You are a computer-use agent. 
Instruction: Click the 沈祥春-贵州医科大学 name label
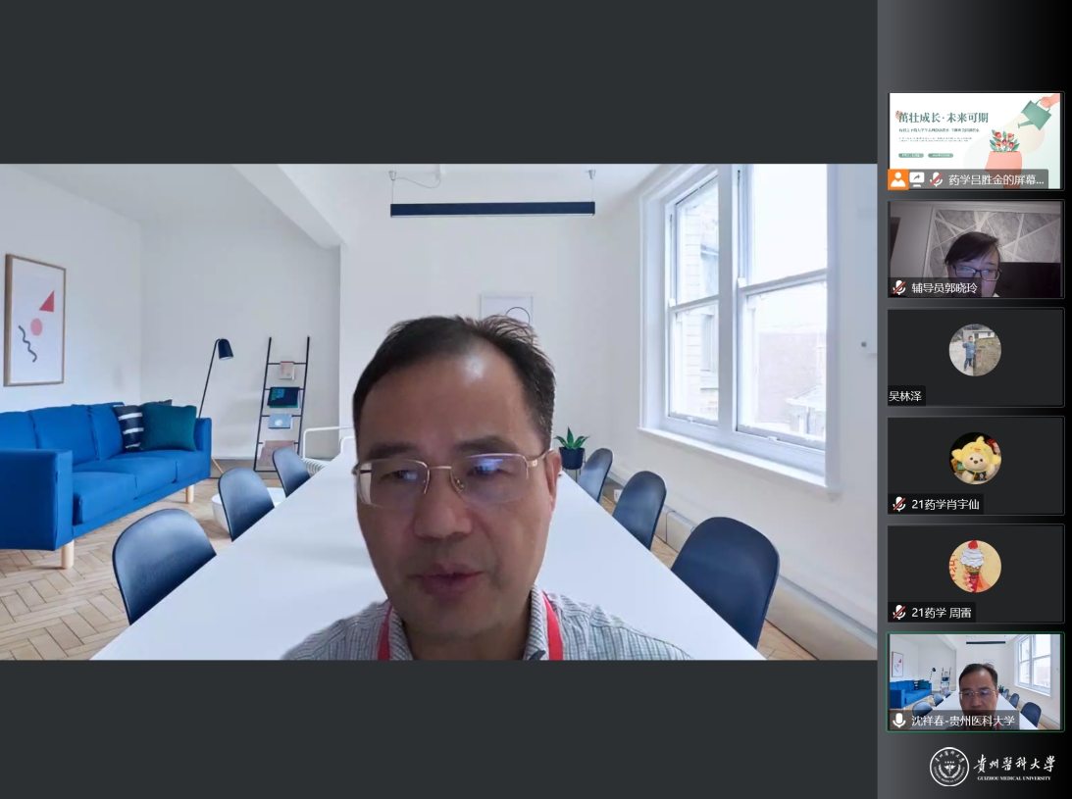(x=962, y=720)
